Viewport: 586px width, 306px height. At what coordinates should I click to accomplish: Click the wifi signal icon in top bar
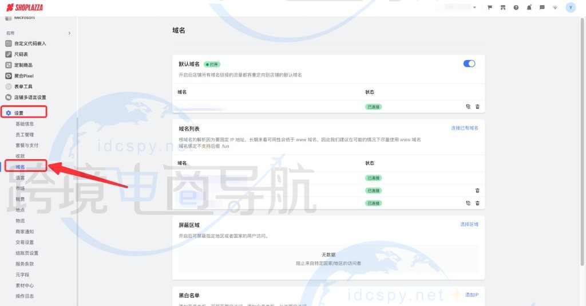[x=555, y=7]
